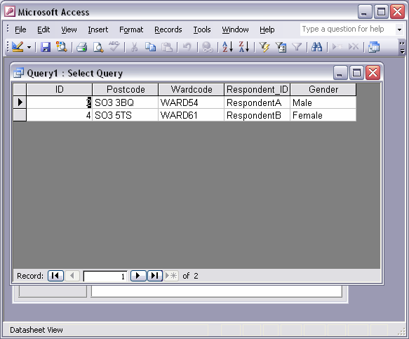Sort records ascending A to Z
The height and width of the screenshot is (339, 409).
tap(227, 47)
